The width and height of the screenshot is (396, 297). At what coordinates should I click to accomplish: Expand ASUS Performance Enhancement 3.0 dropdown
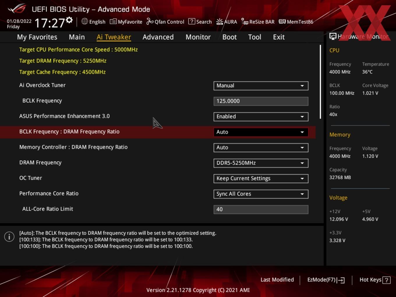click(261, 116)
